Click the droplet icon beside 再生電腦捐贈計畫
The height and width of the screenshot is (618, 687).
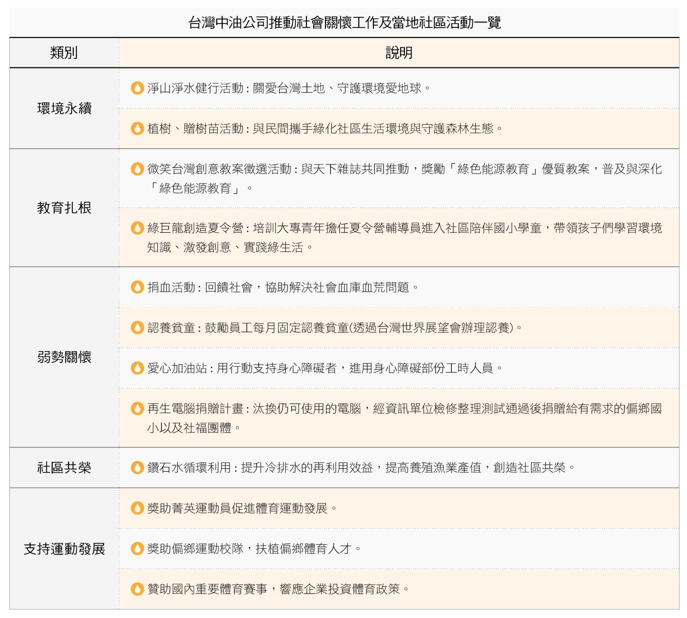(x=137, y=408)
